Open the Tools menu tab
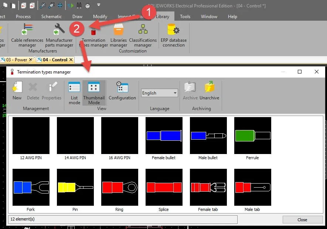327x229 pixels. 185,17
